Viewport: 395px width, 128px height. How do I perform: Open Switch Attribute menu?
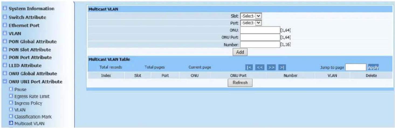point(28,17)
